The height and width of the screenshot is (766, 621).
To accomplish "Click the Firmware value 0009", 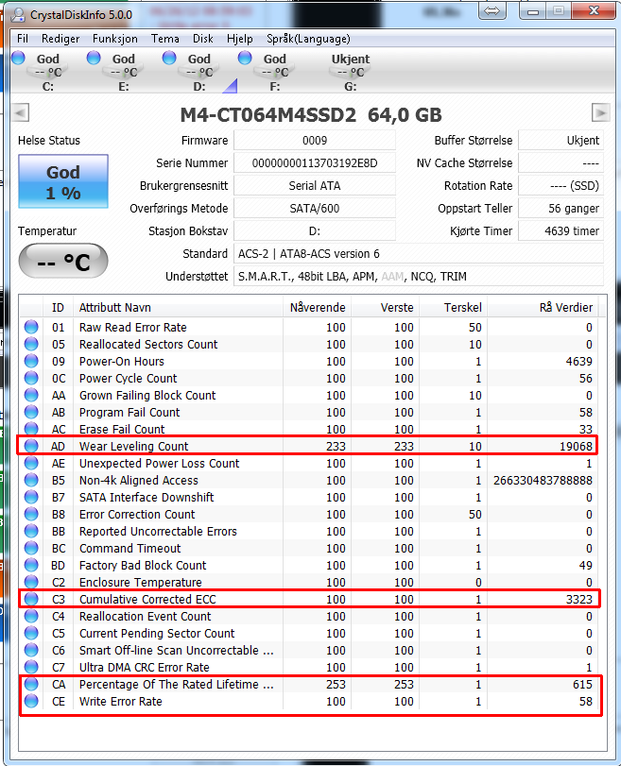I will point(315,141).
